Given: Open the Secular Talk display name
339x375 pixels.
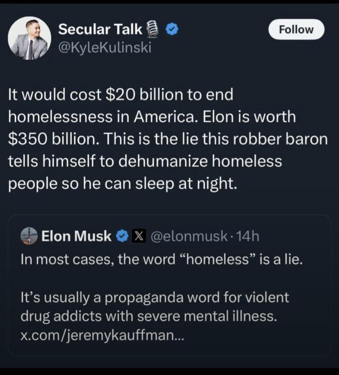Looking at the screenshot, I should [x=100, y=30].
